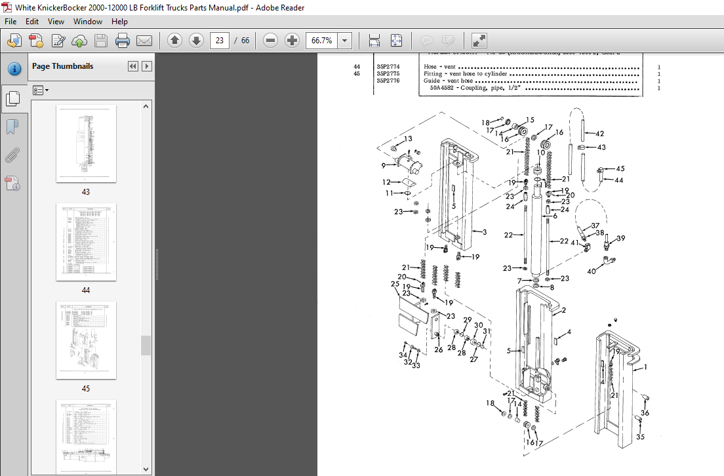Open the Bookmarks sidebar panel
The height and width of the screenshot is (476, 724).
coord(12,127)
